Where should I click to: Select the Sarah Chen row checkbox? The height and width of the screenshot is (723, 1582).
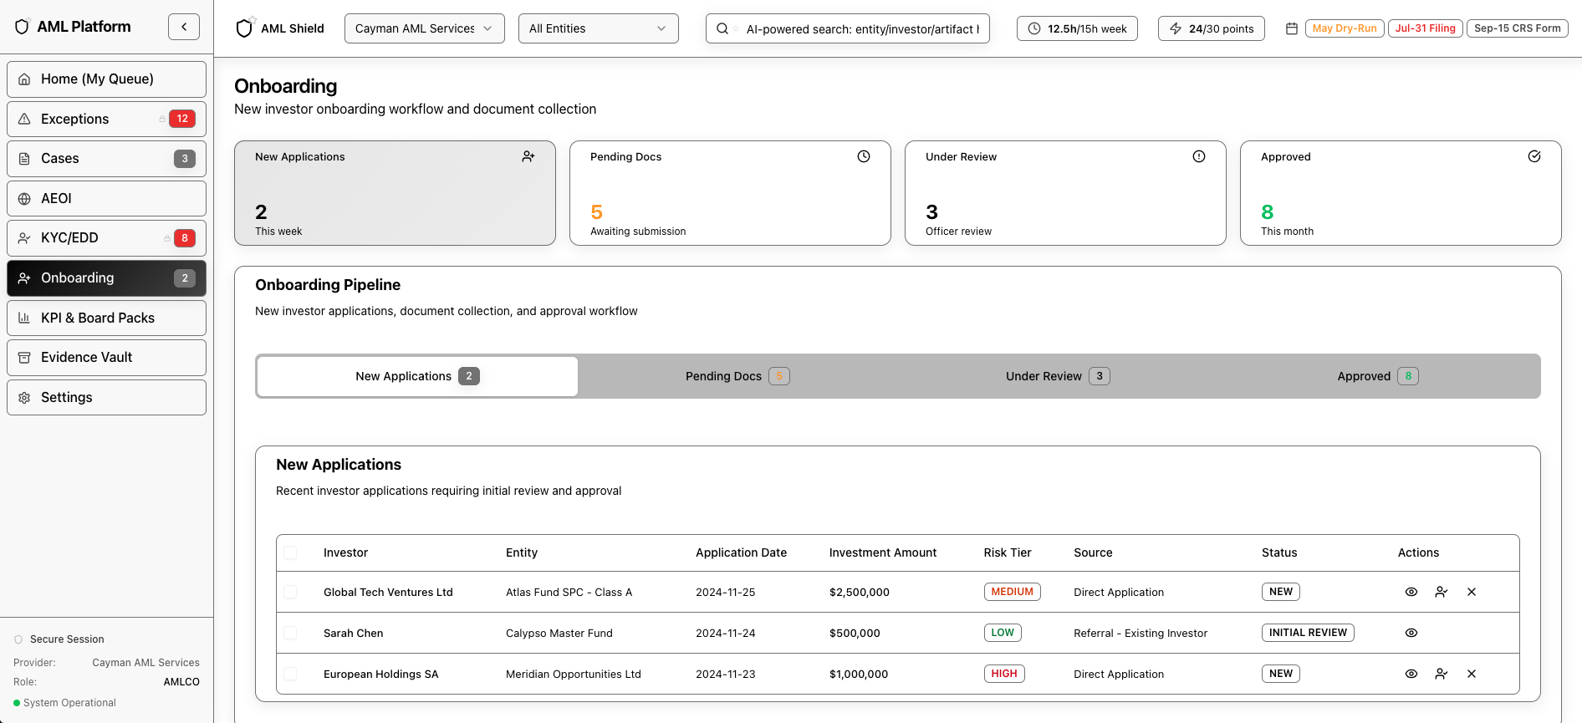[x=290, y=633]
